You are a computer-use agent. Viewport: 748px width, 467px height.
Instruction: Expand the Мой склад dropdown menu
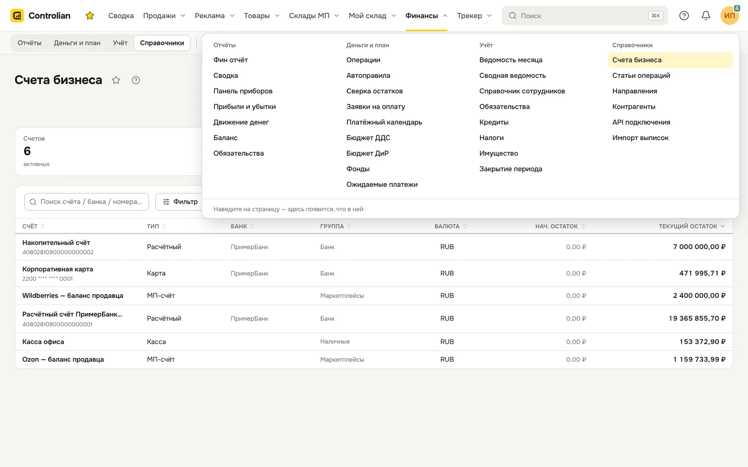coord(372,16)
